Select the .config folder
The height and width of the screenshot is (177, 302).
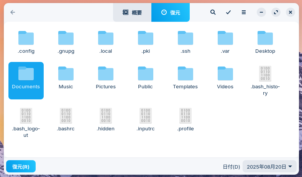point(26,42)
